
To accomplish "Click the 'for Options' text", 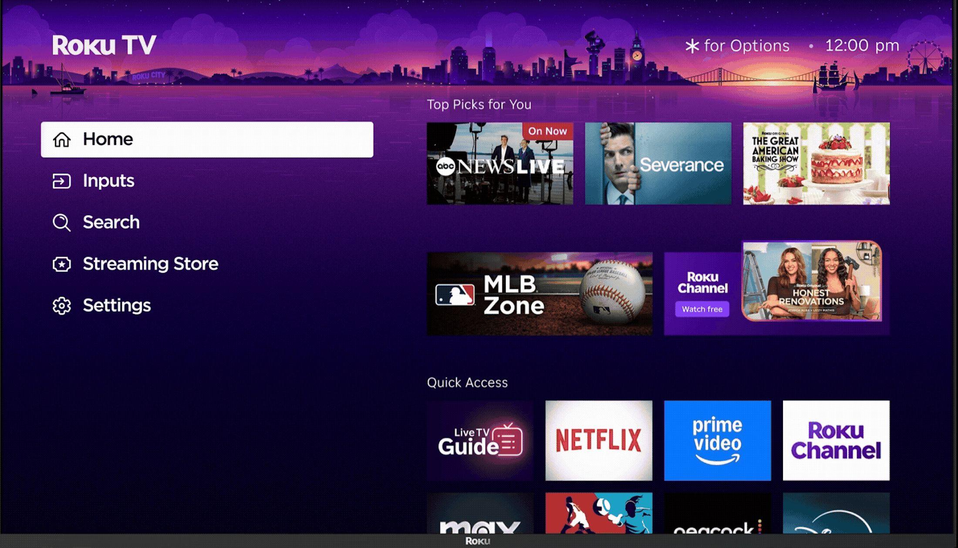I will pyautogui.click(x=747, y=46).
